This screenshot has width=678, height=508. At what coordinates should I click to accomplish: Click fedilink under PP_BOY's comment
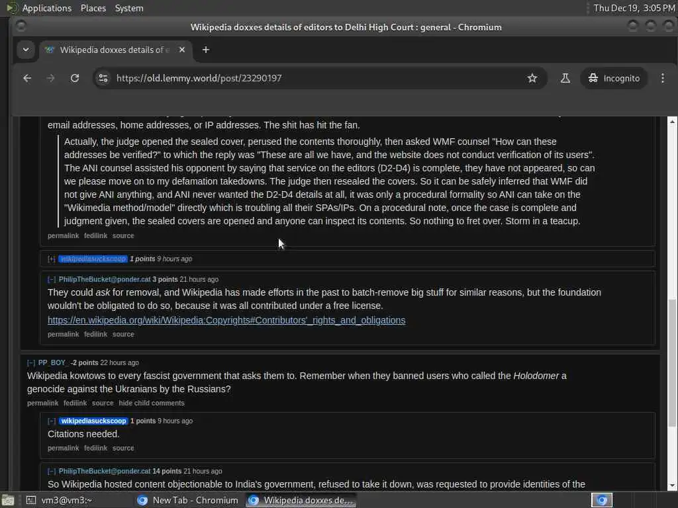(x=75, y=403)
